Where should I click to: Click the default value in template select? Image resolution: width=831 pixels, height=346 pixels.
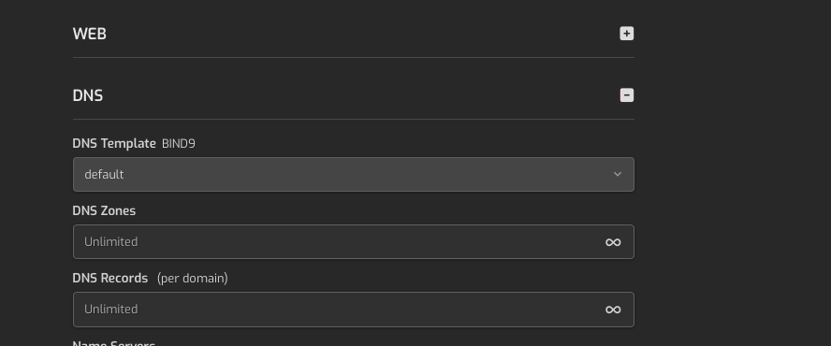pos(104,174)
